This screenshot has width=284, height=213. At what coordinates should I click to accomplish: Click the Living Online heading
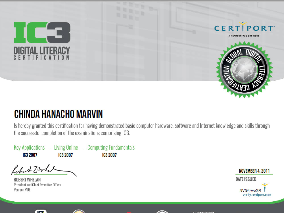pos(66,148)
